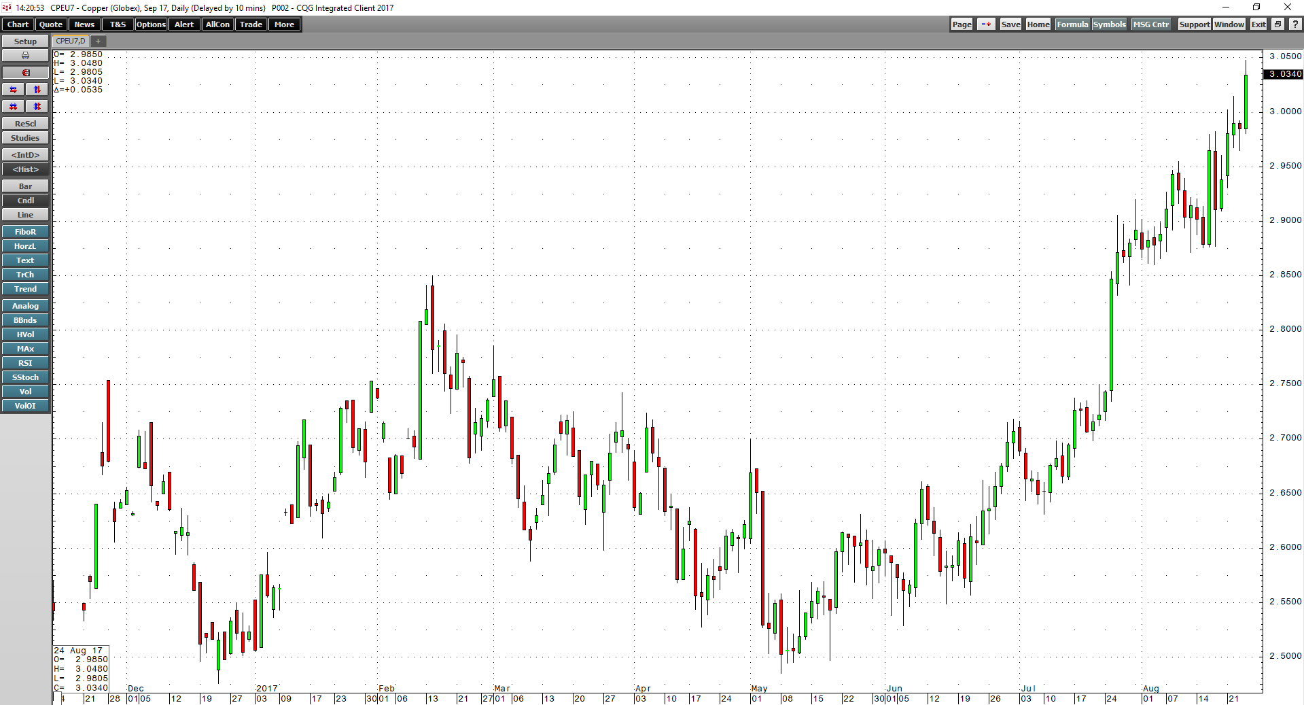The height and width of the screenshot is (705, 1304).
Task: Open the Options menu
Action: click(x=151, y=24)
